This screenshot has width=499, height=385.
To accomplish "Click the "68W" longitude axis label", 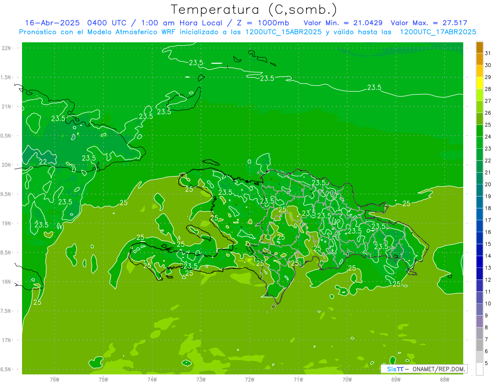I will pos(445,379).
